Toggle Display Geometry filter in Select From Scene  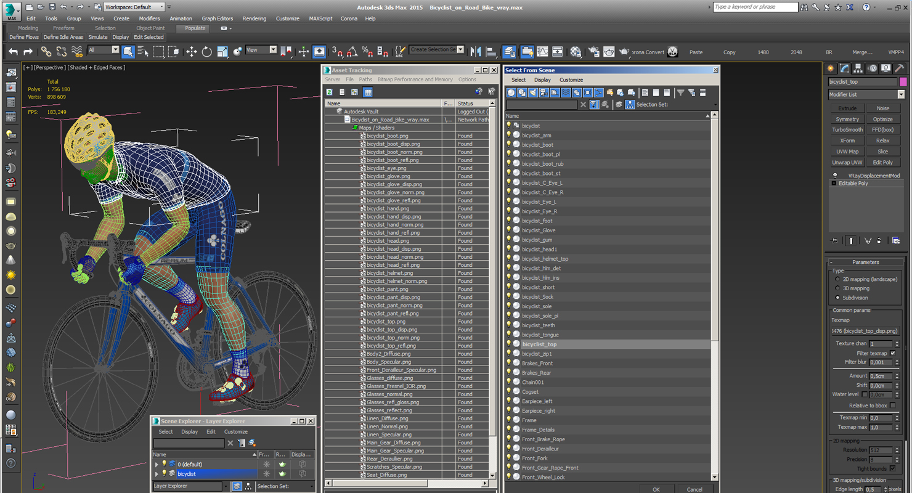pos(511,92)
